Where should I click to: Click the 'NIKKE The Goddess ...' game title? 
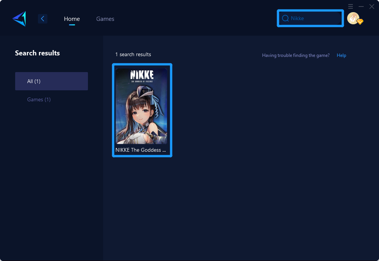pyautogui.click(x=141, y=150)
